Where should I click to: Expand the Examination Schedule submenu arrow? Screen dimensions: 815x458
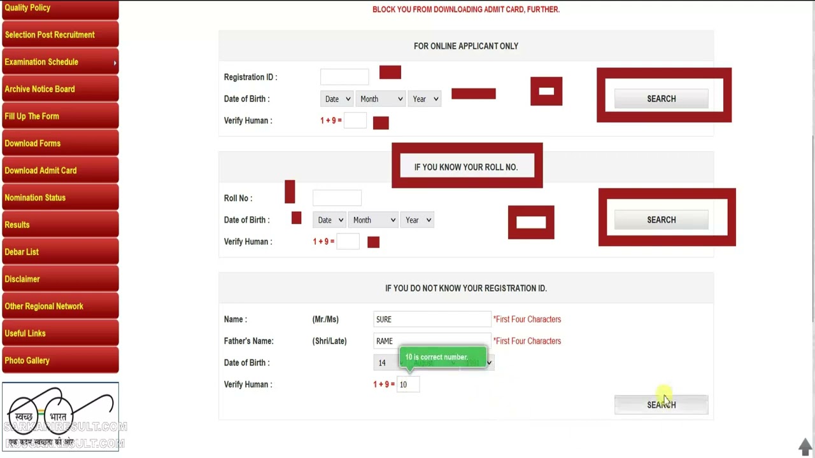pyautogui.click(x=115, y=62)
